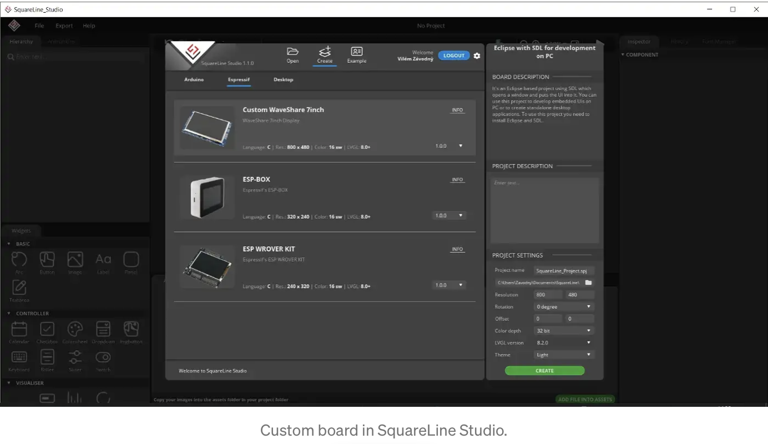Click INFO for ESP WROVER KIT

[x=457, y=249]
